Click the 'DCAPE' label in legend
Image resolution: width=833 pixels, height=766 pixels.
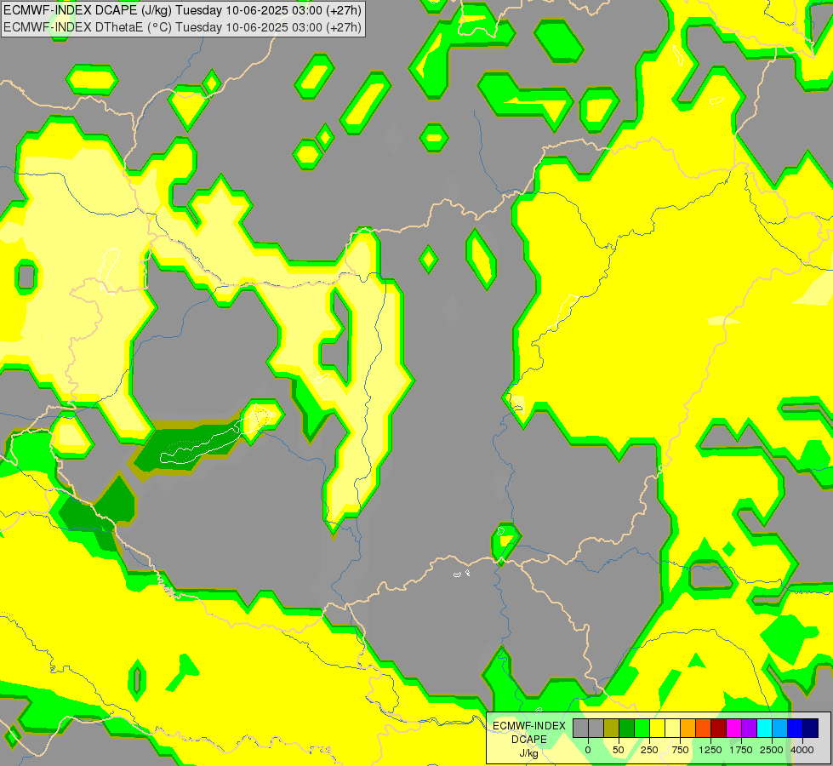(529, 740)
